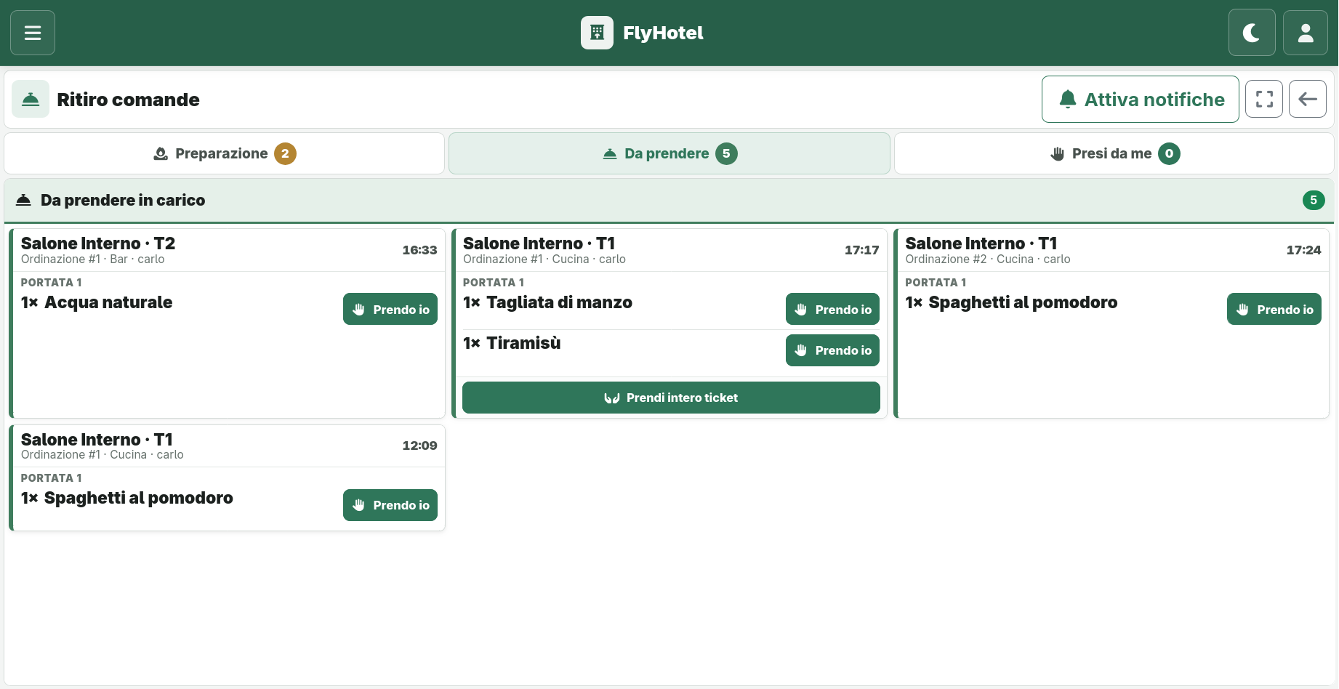Click the Tiramisù item name
The width and height of the screenshot is (1339, 689).
point(523,343)
